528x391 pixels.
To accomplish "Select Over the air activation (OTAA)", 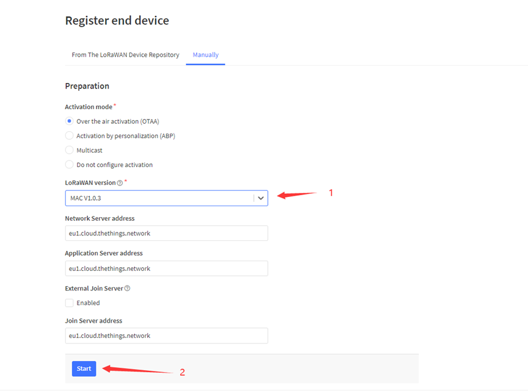I will (69, 121).
